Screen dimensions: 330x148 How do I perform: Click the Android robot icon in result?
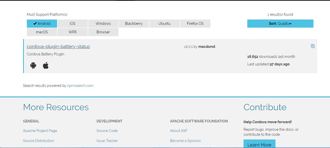(33, 65)
